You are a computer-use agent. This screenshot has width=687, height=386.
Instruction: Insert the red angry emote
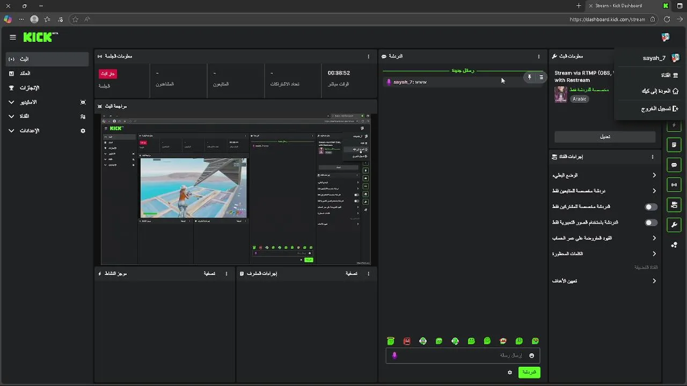coord(407,341)
